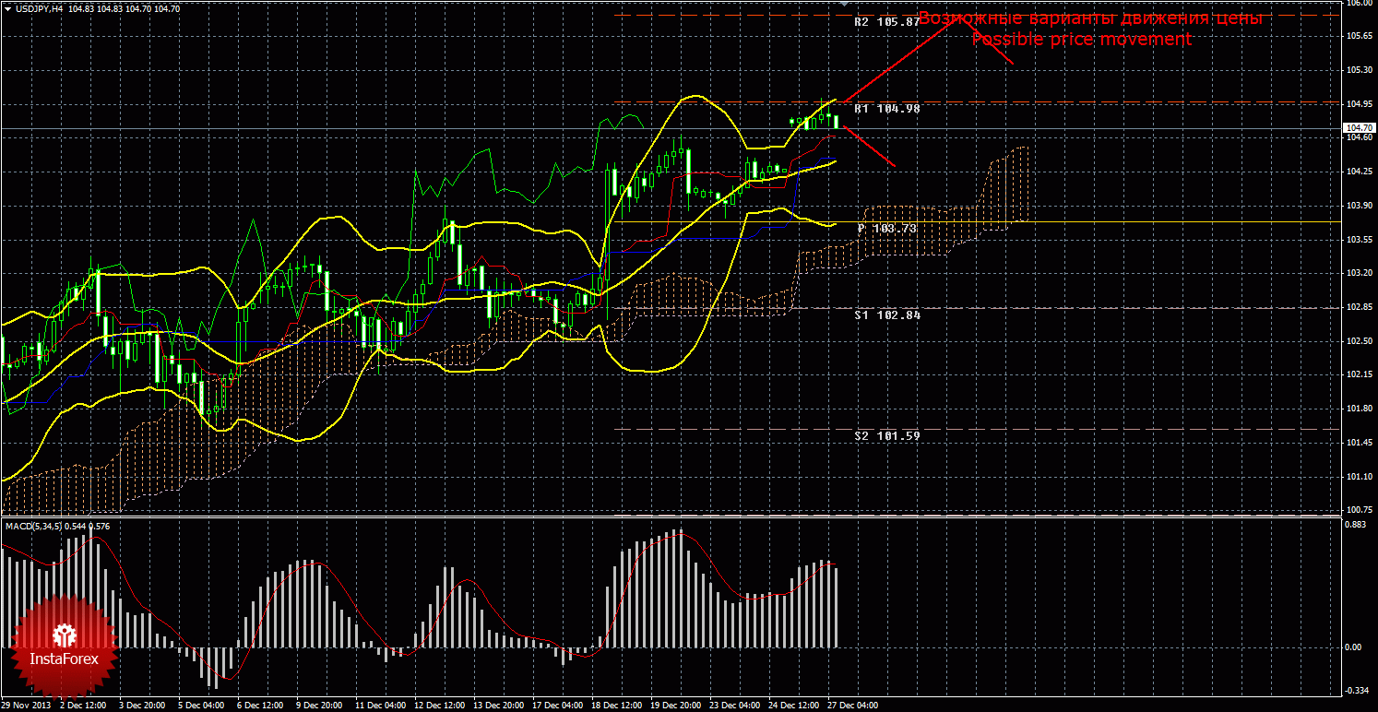Viewport: 1378px width, 712px height.
Task: Click the current price tag 104.70
Action: tap(1357, 127)
